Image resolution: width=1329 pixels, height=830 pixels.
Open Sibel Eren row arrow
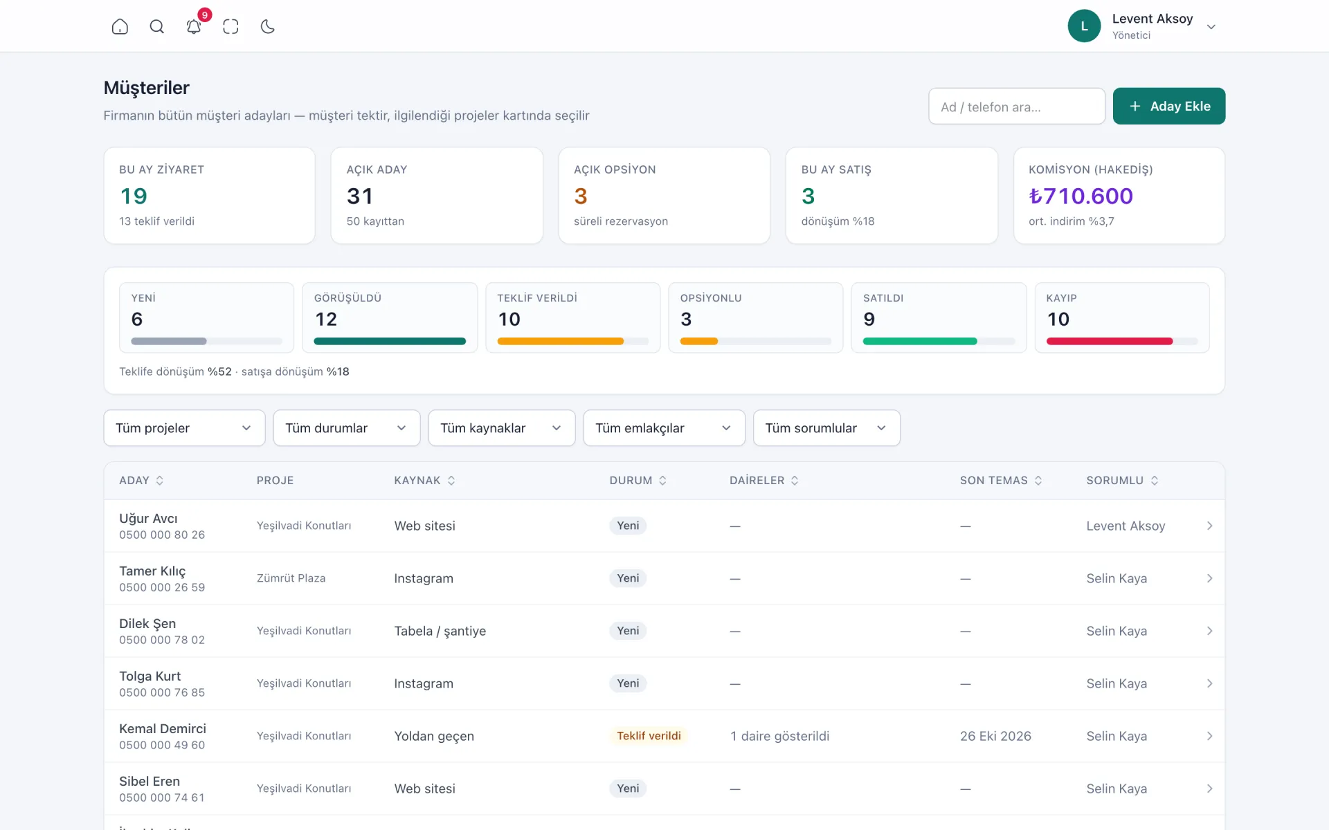(1209, 788)
